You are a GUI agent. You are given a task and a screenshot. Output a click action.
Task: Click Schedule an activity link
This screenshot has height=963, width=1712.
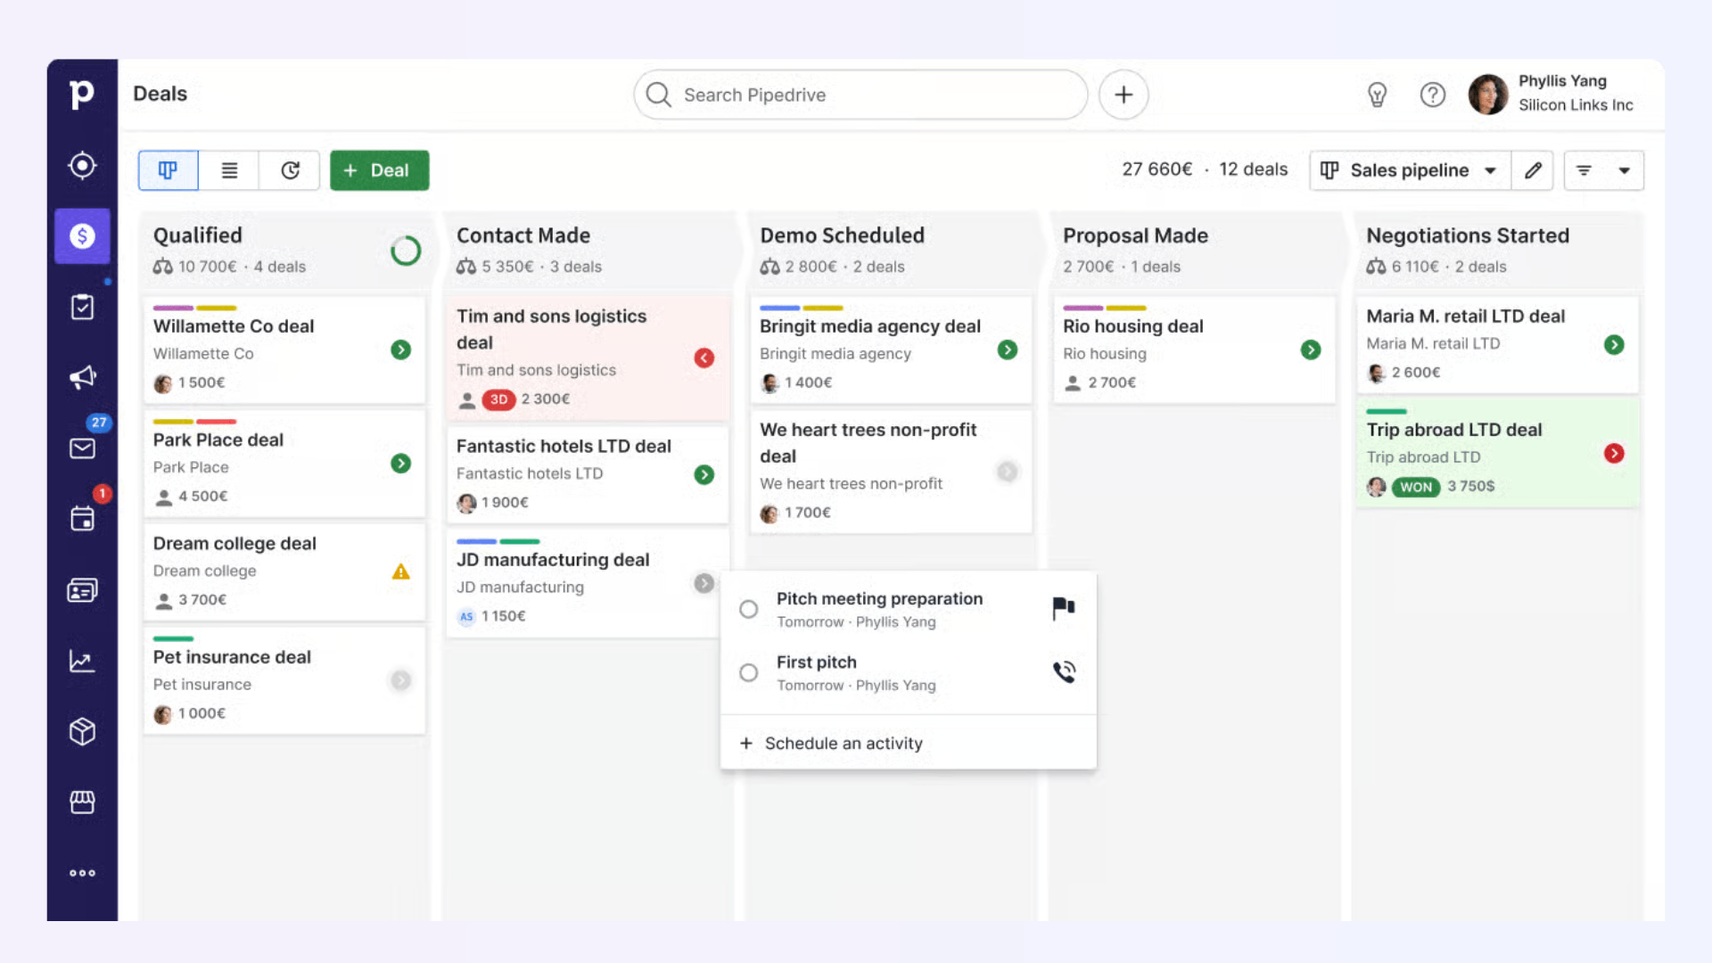click(843, 743)
